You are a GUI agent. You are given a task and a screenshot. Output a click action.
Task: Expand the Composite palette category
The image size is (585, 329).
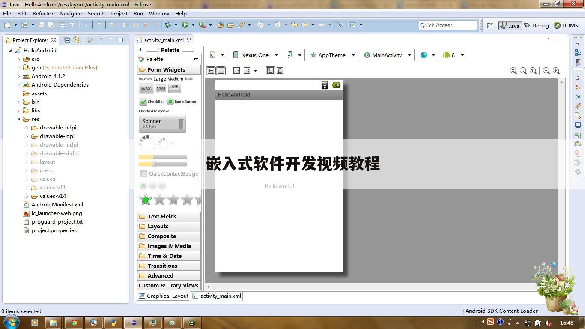169,236
